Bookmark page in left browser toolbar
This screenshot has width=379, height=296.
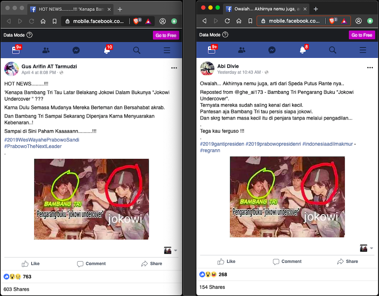pyautogui.click(x=54, y=21)
